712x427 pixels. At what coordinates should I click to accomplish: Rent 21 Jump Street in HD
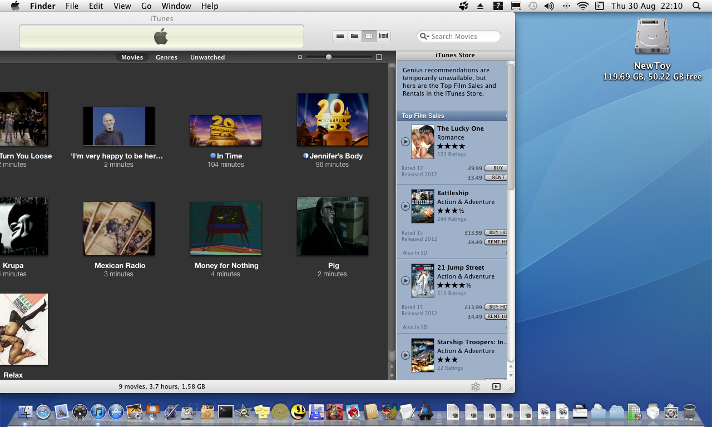(496, 317)
